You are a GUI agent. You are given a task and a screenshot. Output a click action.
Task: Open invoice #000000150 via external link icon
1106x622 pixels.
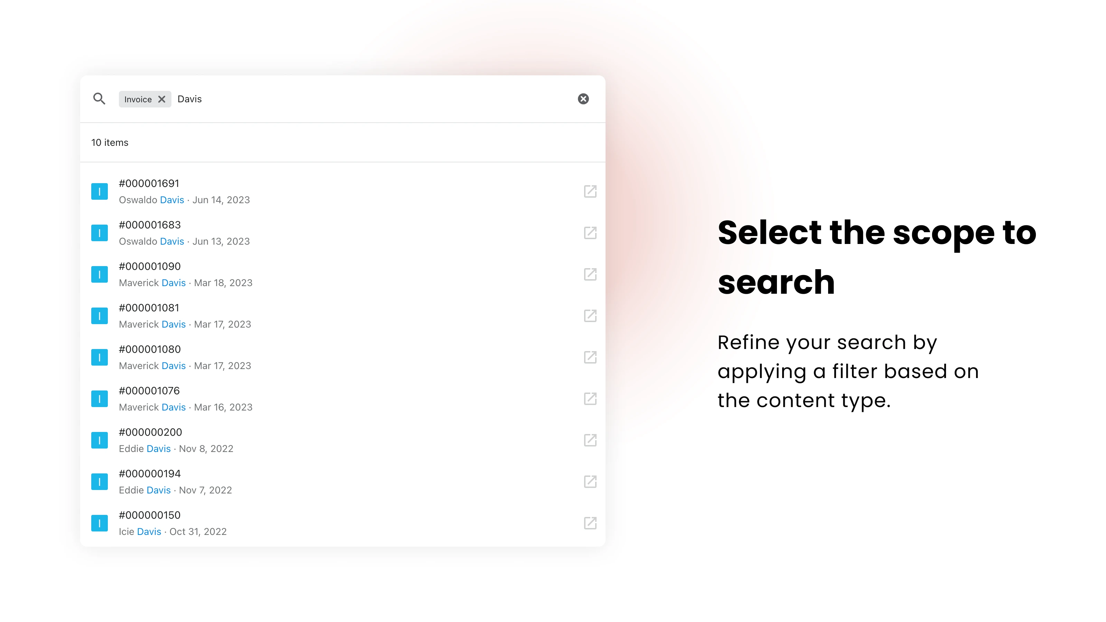point(590,523)
